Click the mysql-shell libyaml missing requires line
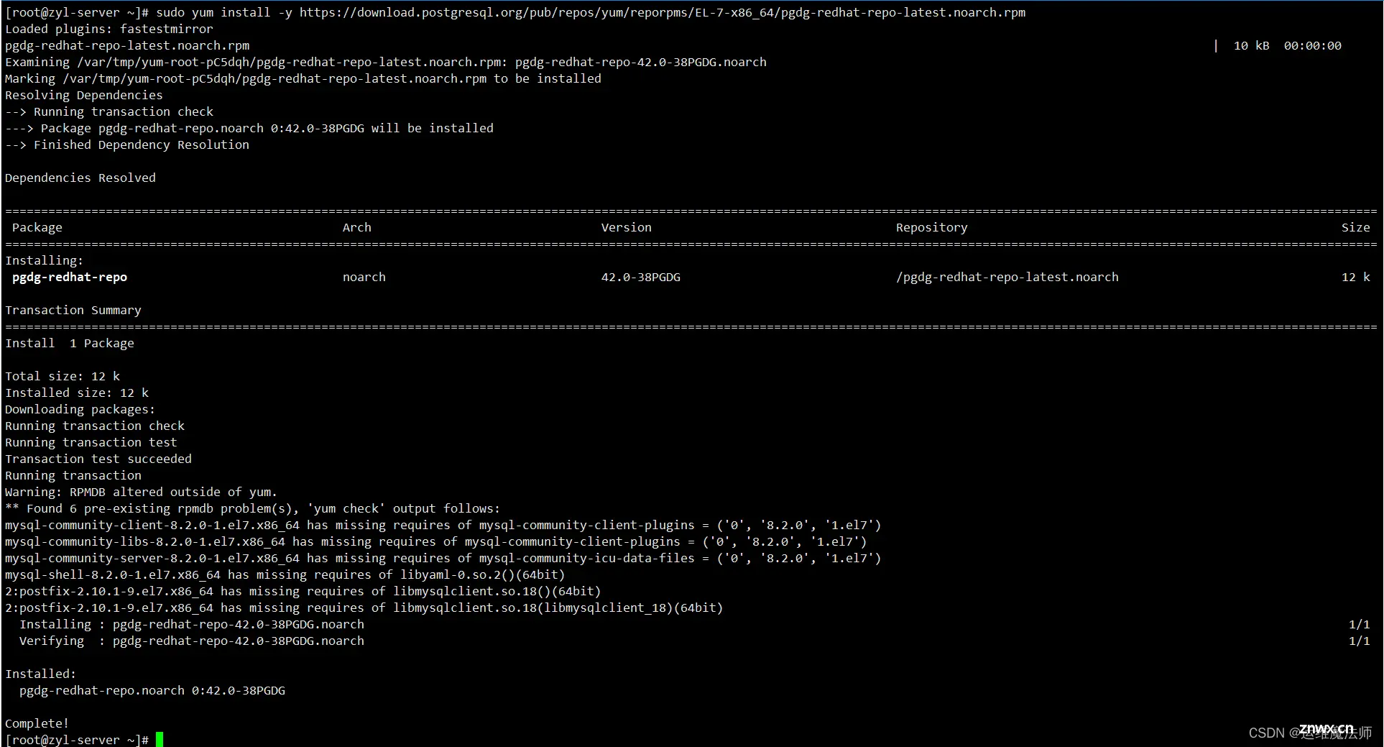This screenshot has height=747, width=1384. pyautogui.click(x=285, y=574)
